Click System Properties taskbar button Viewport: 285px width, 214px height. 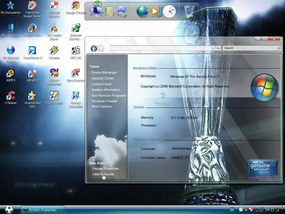pos(43,210)
